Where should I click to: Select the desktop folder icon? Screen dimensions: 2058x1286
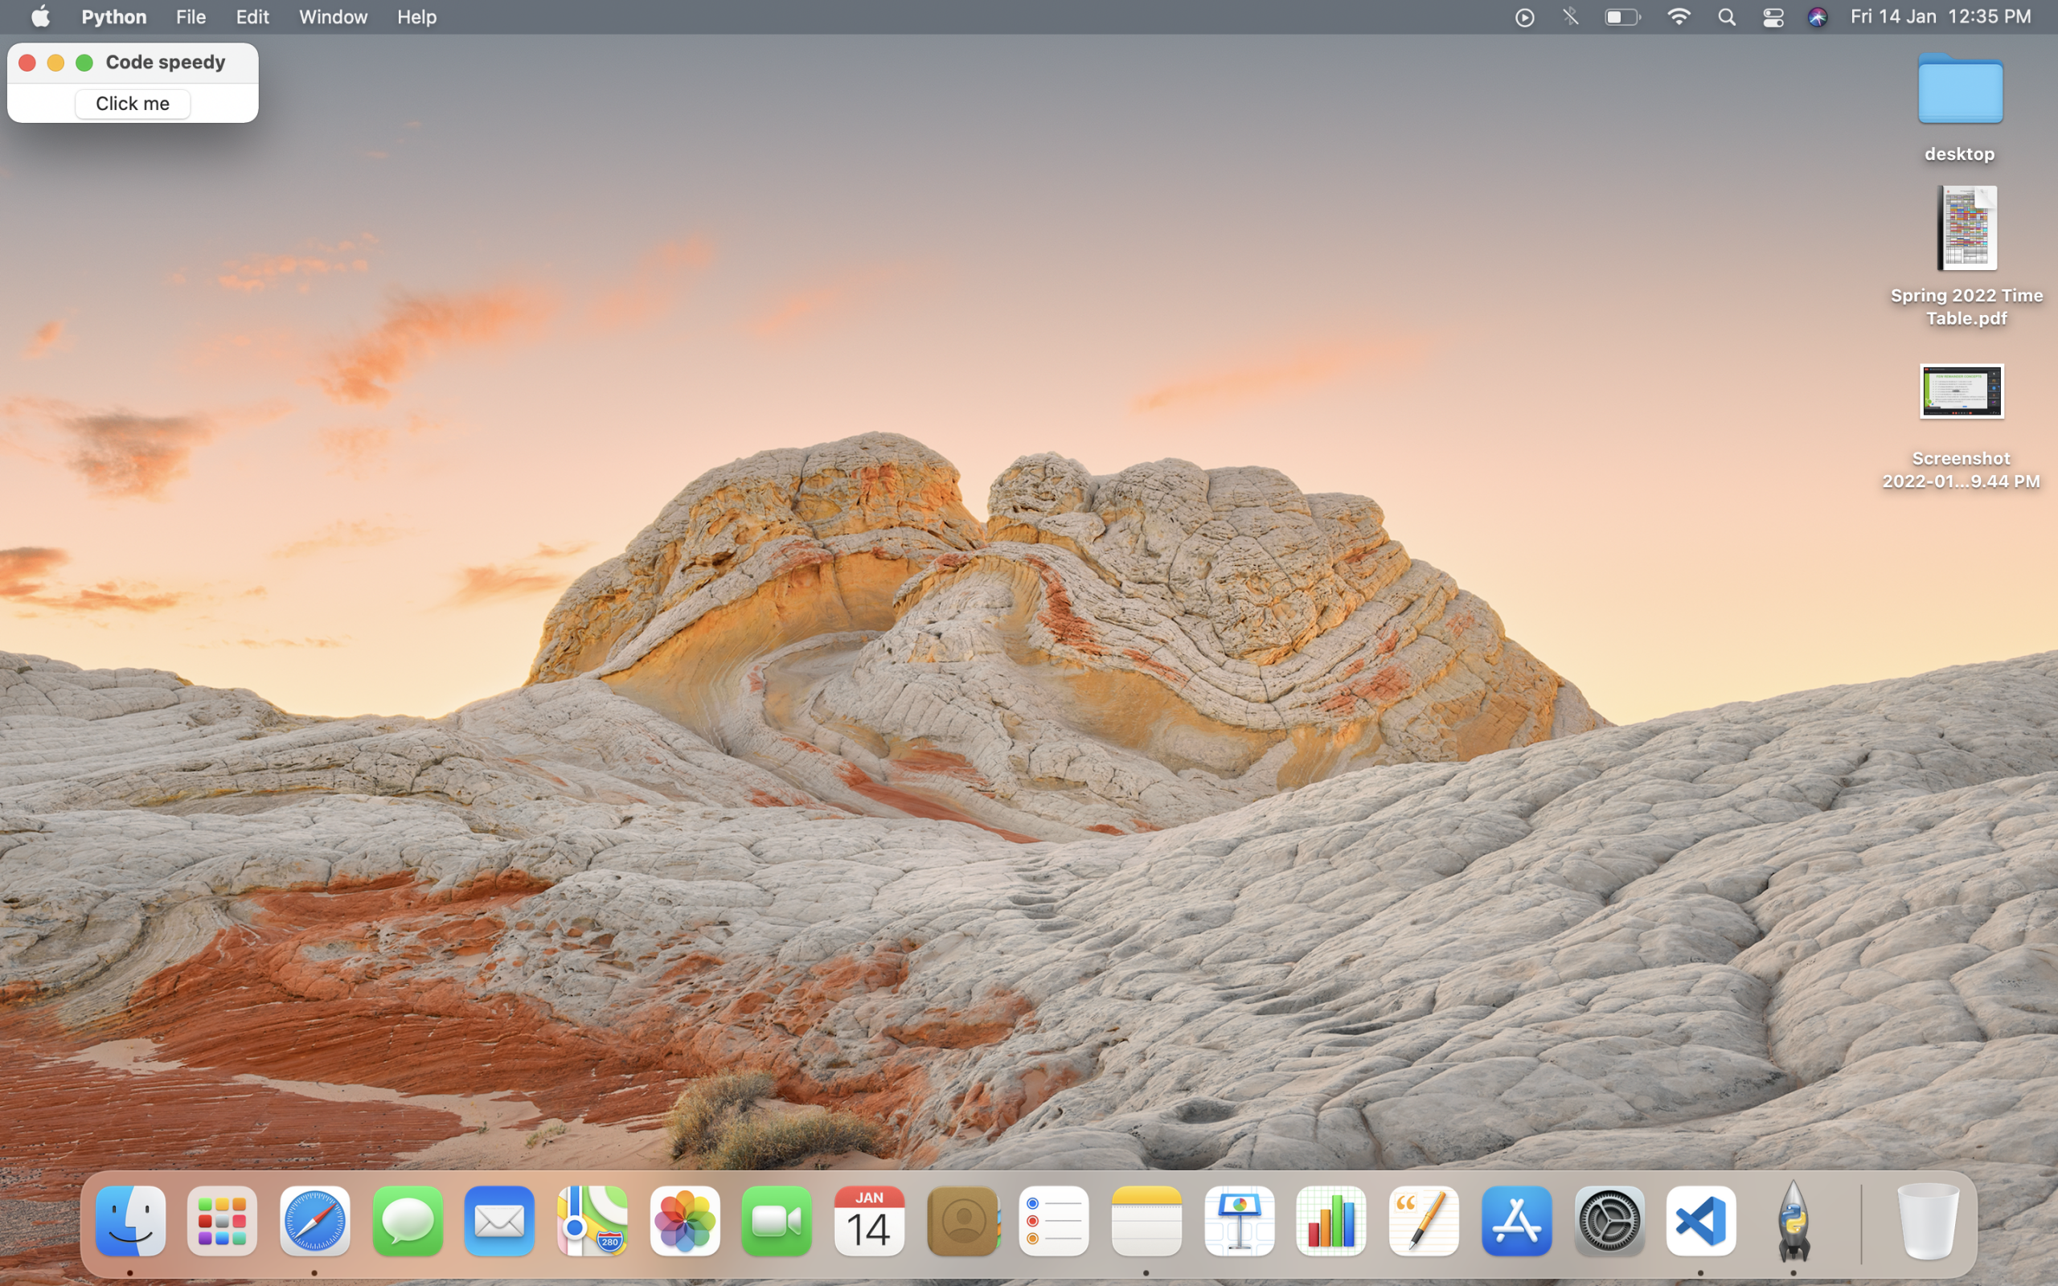1959,90
